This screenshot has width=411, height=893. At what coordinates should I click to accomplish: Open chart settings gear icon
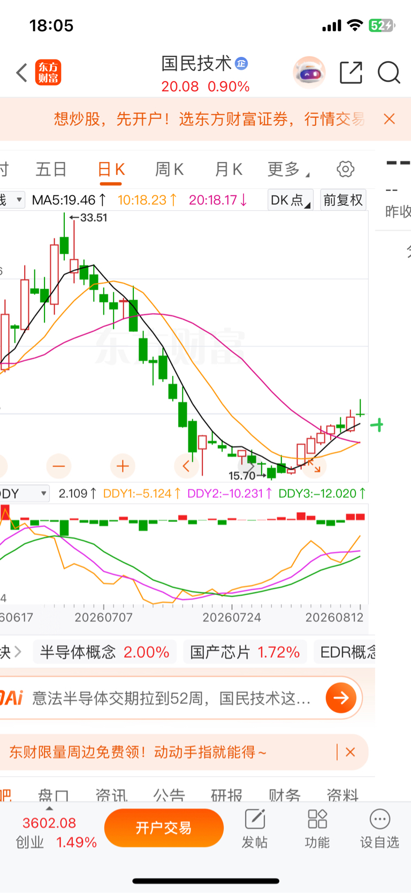(345, 169)
